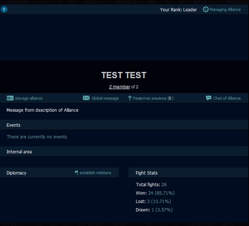Go to Chat of Alliance
This screenshot has width=249, height=226.
click(227, 98)
